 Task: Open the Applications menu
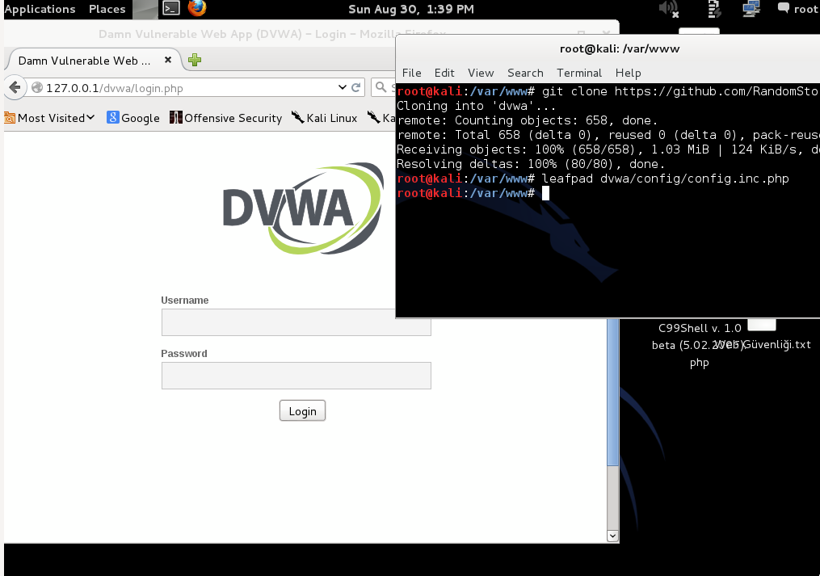40,9
